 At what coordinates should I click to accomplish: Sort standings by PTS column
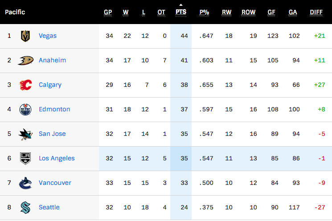tap(181, 12)
